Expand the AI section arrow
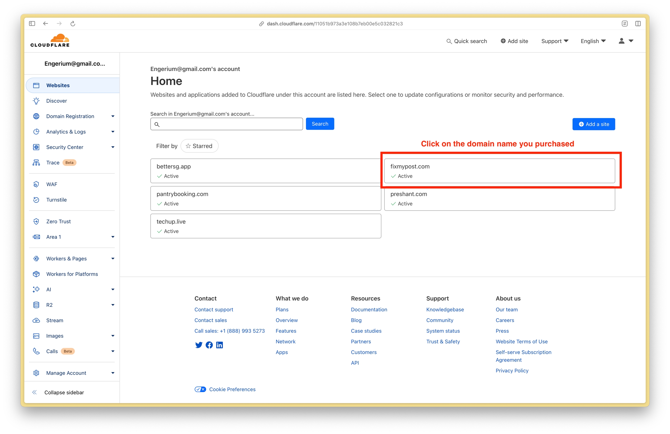This screenshot has height=434, width=670. pyautogui.click(x=113, y=289)
